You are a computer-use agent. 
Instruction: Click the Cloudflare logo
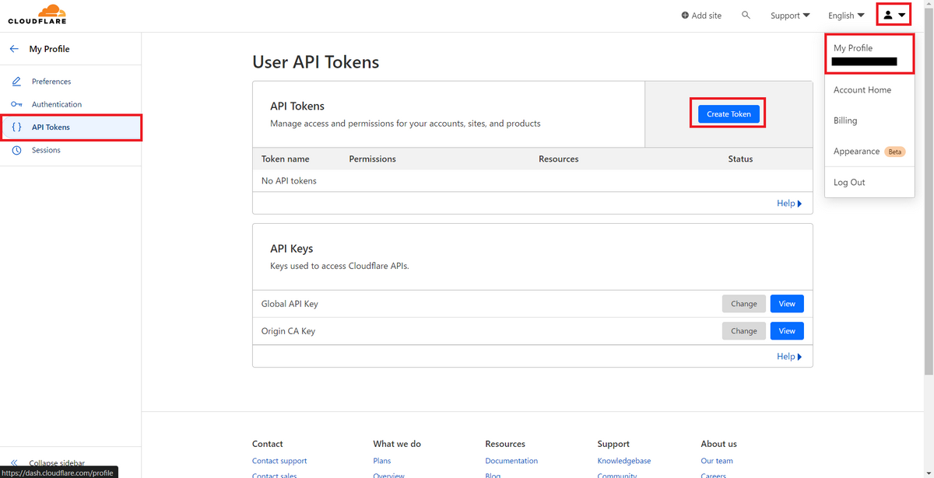37,15
